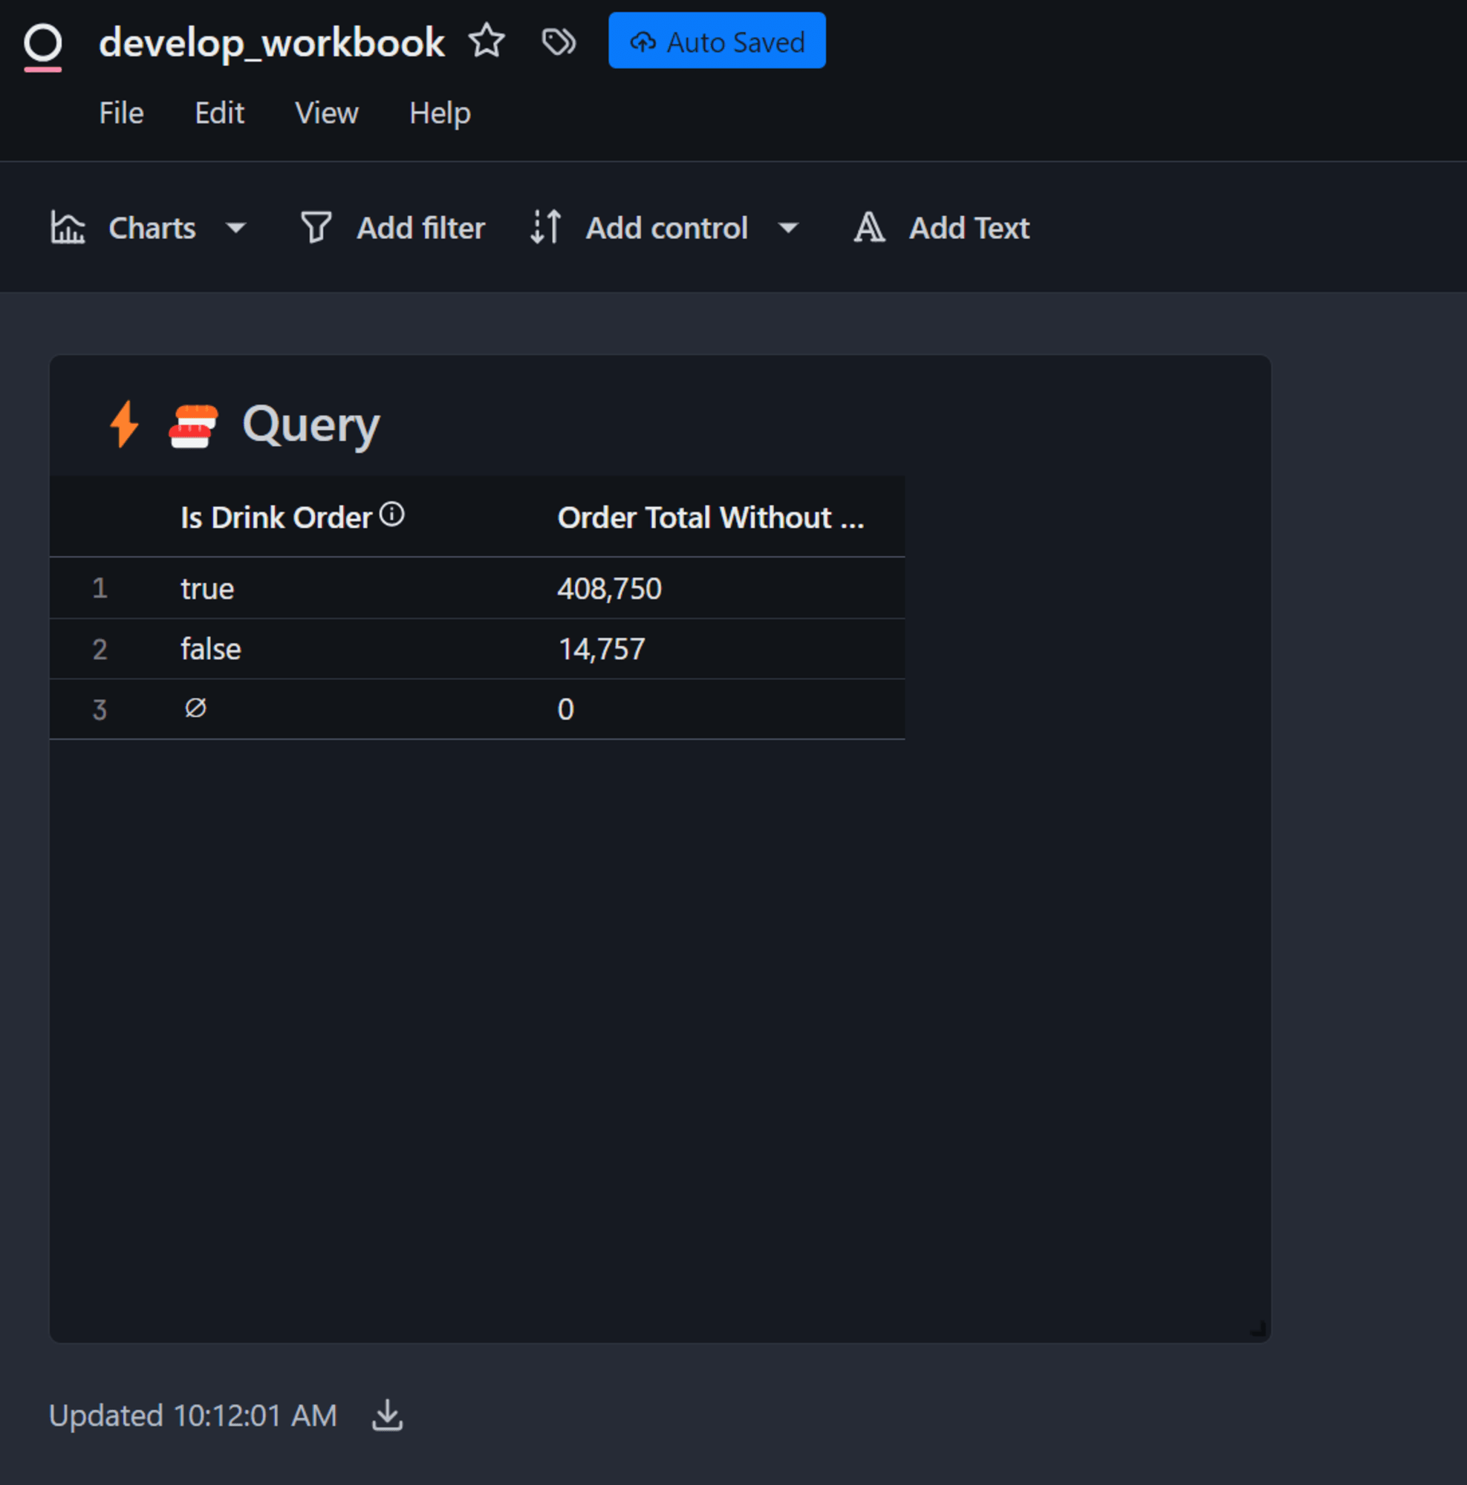Image resolution: width=1467 pixels, height=1485 pixels.
Task: Click the Add Text letter A icon
Action: pyautogui.click(x=870, y=228)
